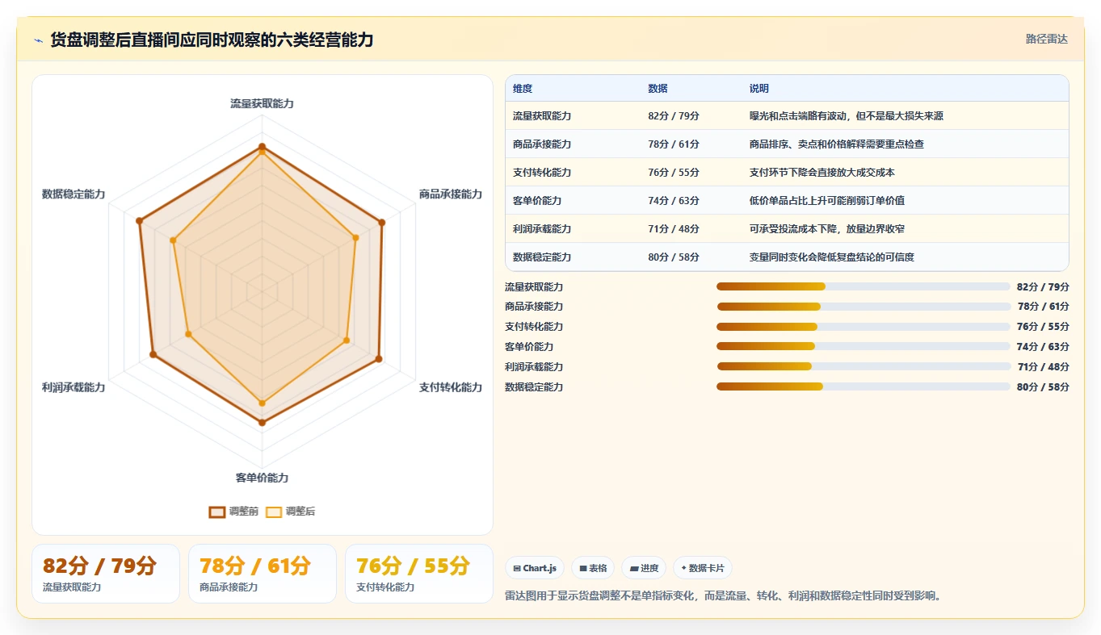Viewport: 1101px width, 635px height.
Task: Click the 进度 chip
Action: [x=644, y=568]
